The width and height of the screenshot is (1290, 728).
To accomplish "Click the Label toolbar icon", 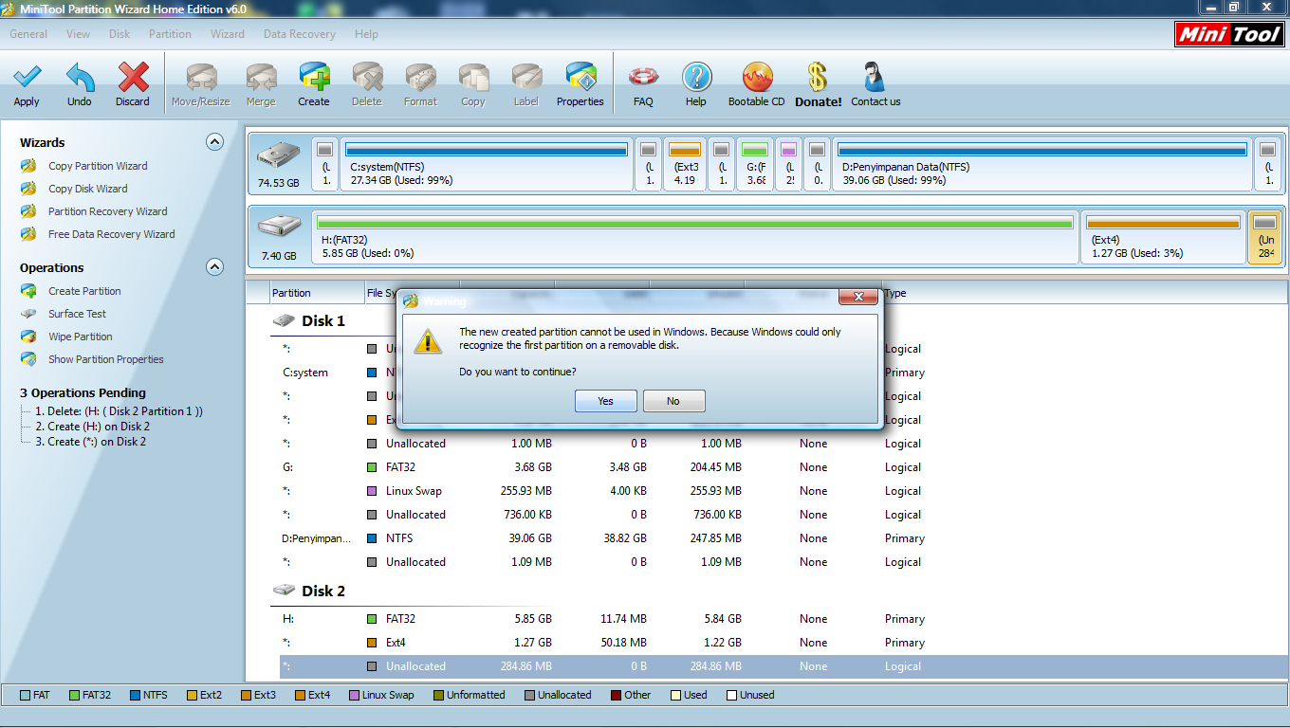I will (x=526, y=77).
